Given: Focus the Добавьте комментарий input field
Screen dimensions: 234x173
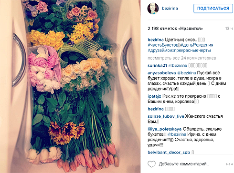Looking at the screenshot, I should click(184, 164).
